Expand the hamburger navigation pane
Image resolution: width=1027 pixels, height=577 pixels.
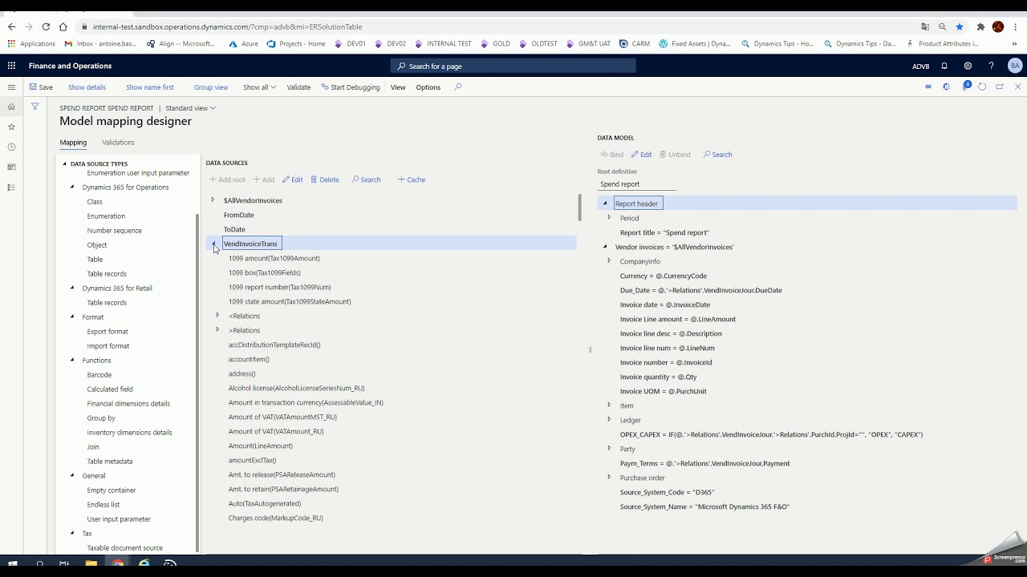coord(11,87)
